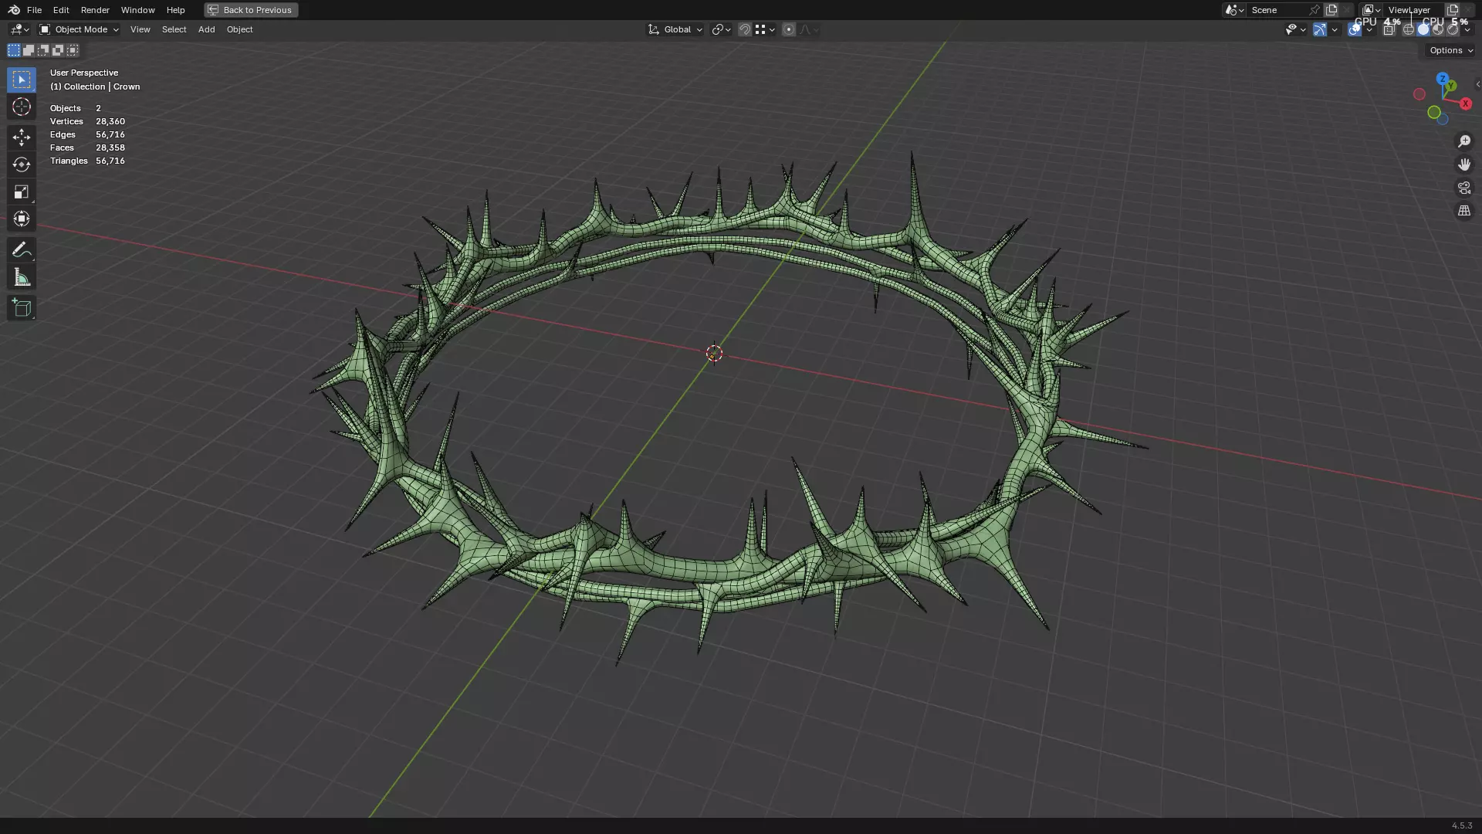Click the pan hand viewport icon

click(1464, 164)
